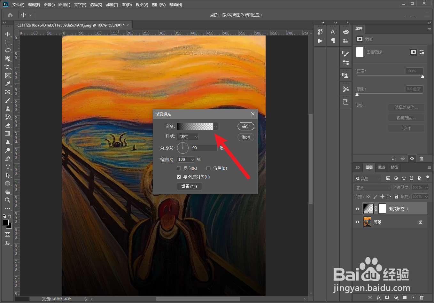
Task: Toggle the layer filter on/off switch
Action: click(428, 178)
